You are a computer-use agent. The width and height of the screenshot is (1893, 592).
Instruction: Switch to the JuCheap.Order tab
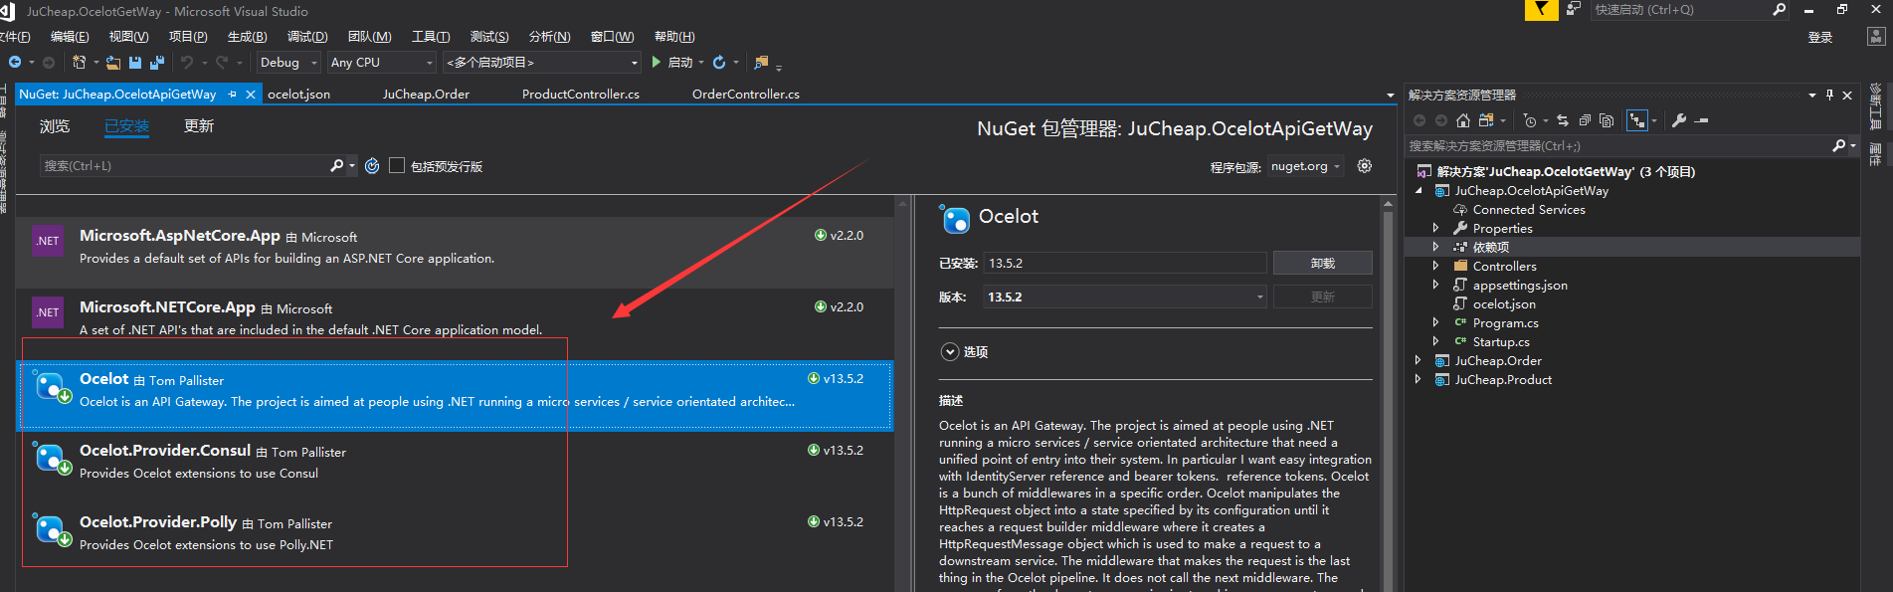tap(426, 95)
